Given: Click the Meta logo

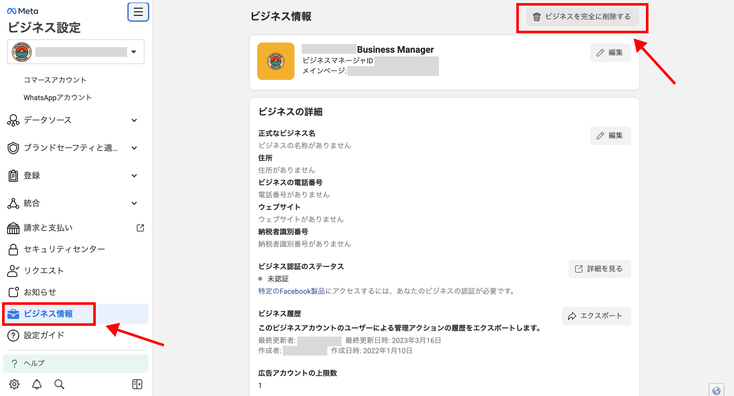Looking at the screenshot, I should click(x=23, y=11).
